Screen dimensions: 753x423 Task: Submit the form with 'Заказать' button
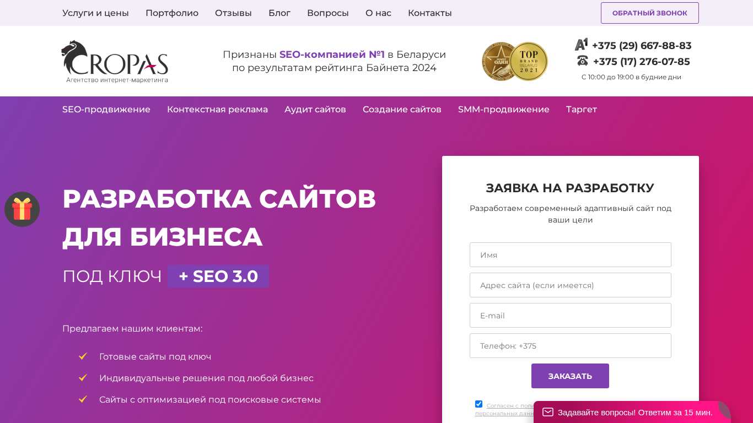[570, 376]
